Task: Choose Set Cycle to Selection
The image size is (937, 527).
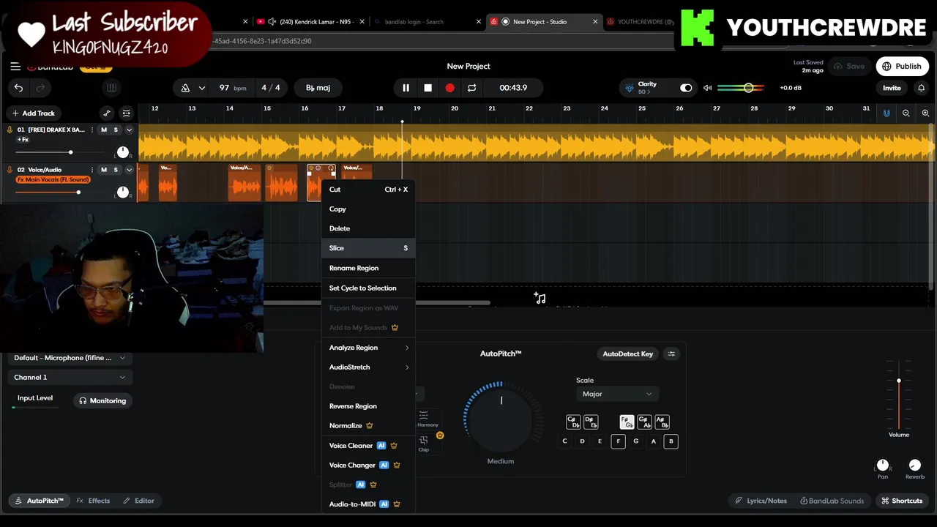Action: [x=368, y=288]
